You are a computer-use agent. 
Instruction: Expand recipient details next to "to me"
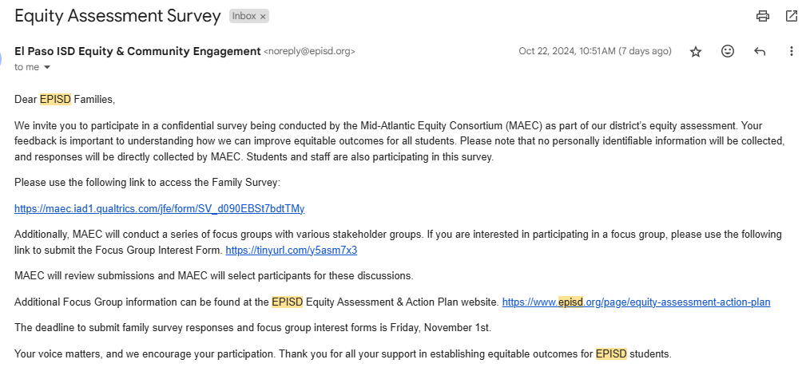47,67
